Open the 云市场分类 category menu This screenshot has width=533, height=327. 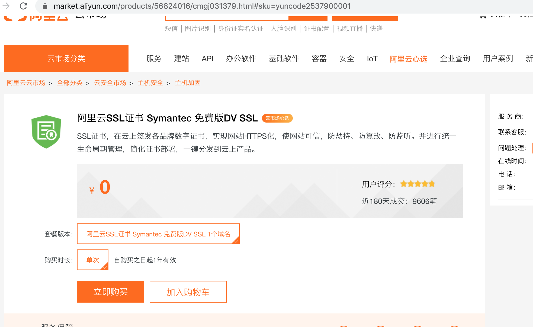[x=66, y=59]
